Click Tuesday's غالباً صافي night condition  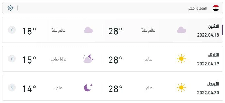(58, 59)
